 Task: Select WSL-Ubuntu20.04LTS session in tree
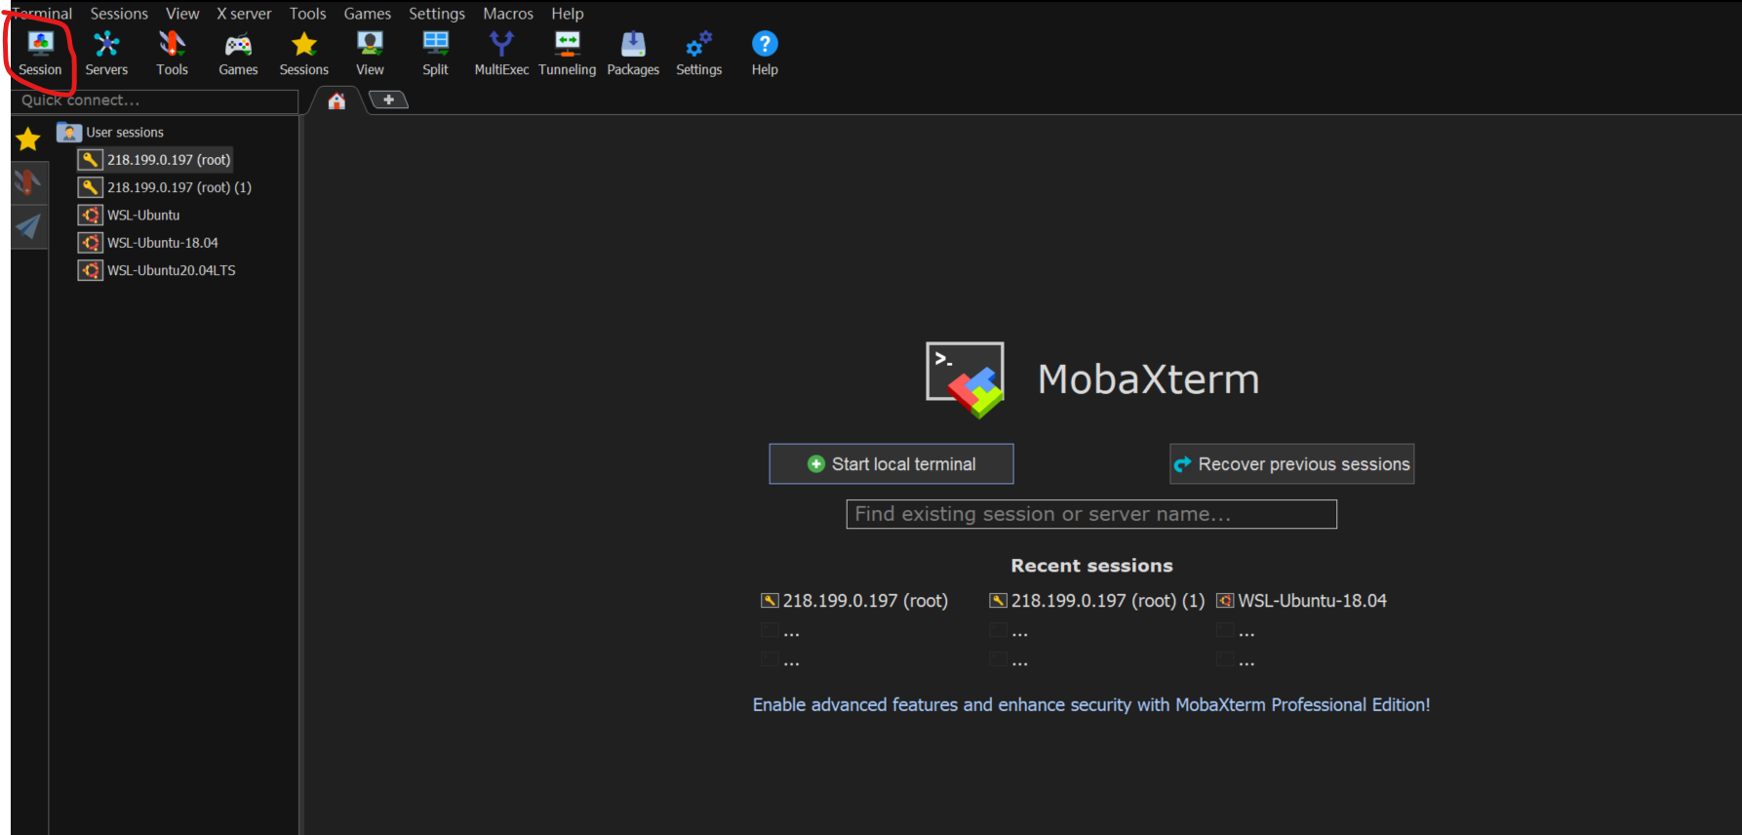[x=157, y=270]
